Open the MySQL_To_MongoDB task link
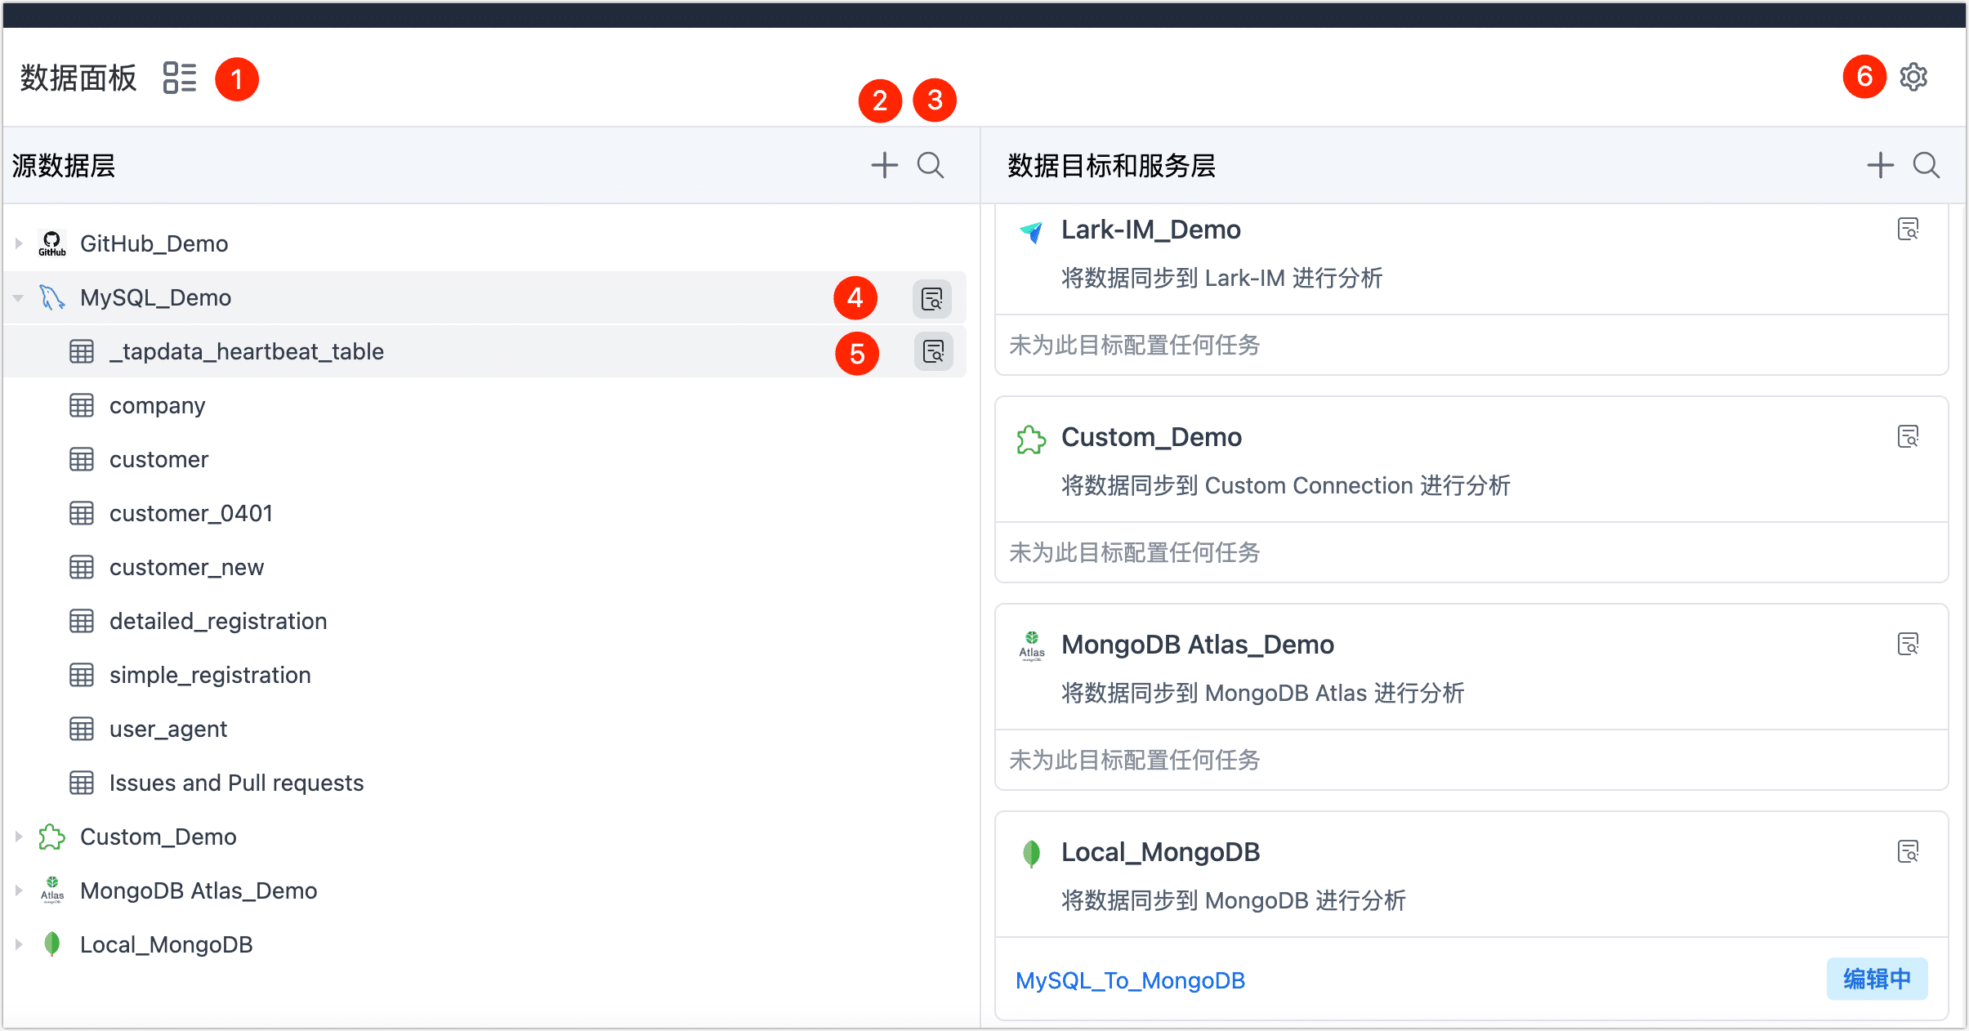The height and width of the screenshot is (1031, 1969). click(1130, 980)
